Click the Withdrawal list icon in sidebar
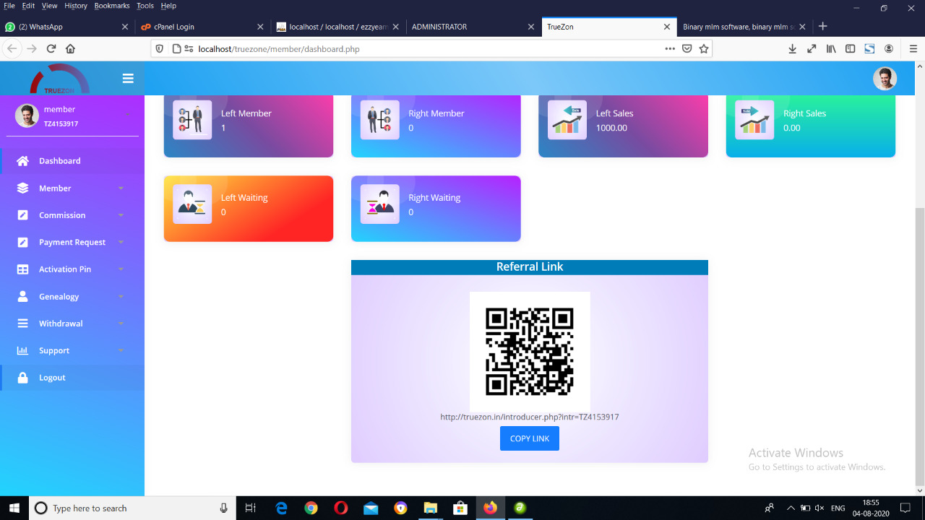Image resolution: width=925 pixels, height=520 pixels. tap(22, 324)
